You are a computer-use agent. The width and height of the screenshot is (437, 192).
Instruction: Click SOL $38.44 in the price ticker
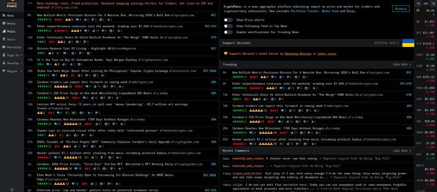point(425,123)
